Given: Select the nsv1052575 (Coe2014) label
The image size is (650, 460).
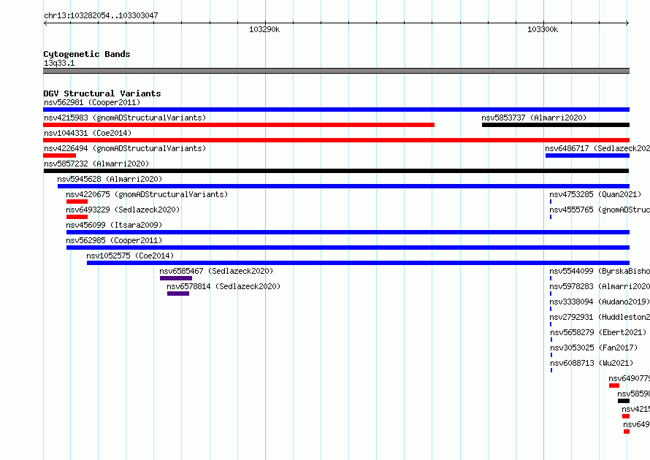Looking at the screenshot, I should pyautogui.click(x=130, y=256).
